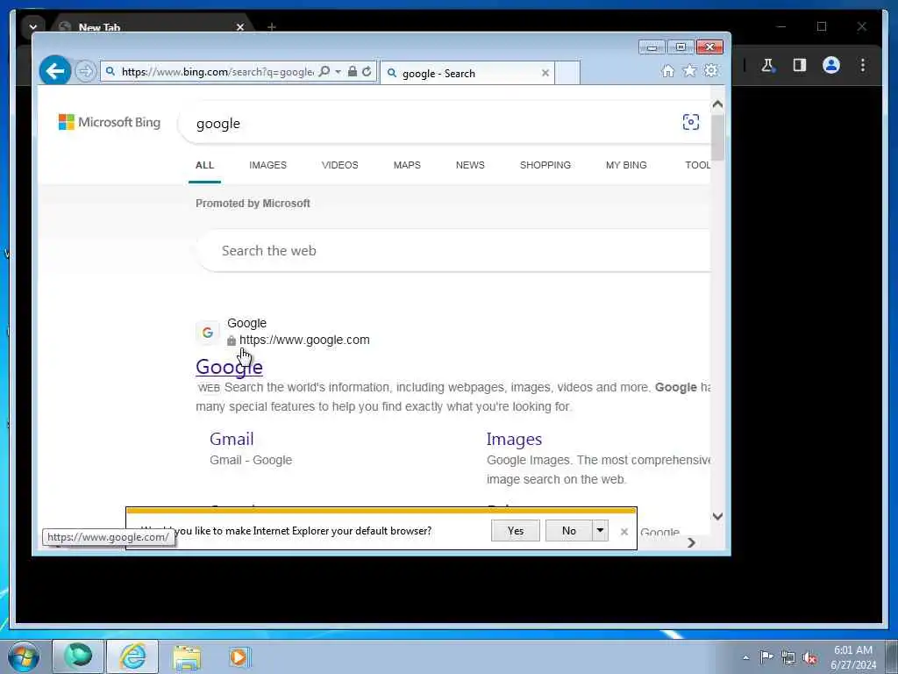Click the address bar search magnifier icon
The width and height of the screenshot is (898, 674).
(x=324, y=72)
